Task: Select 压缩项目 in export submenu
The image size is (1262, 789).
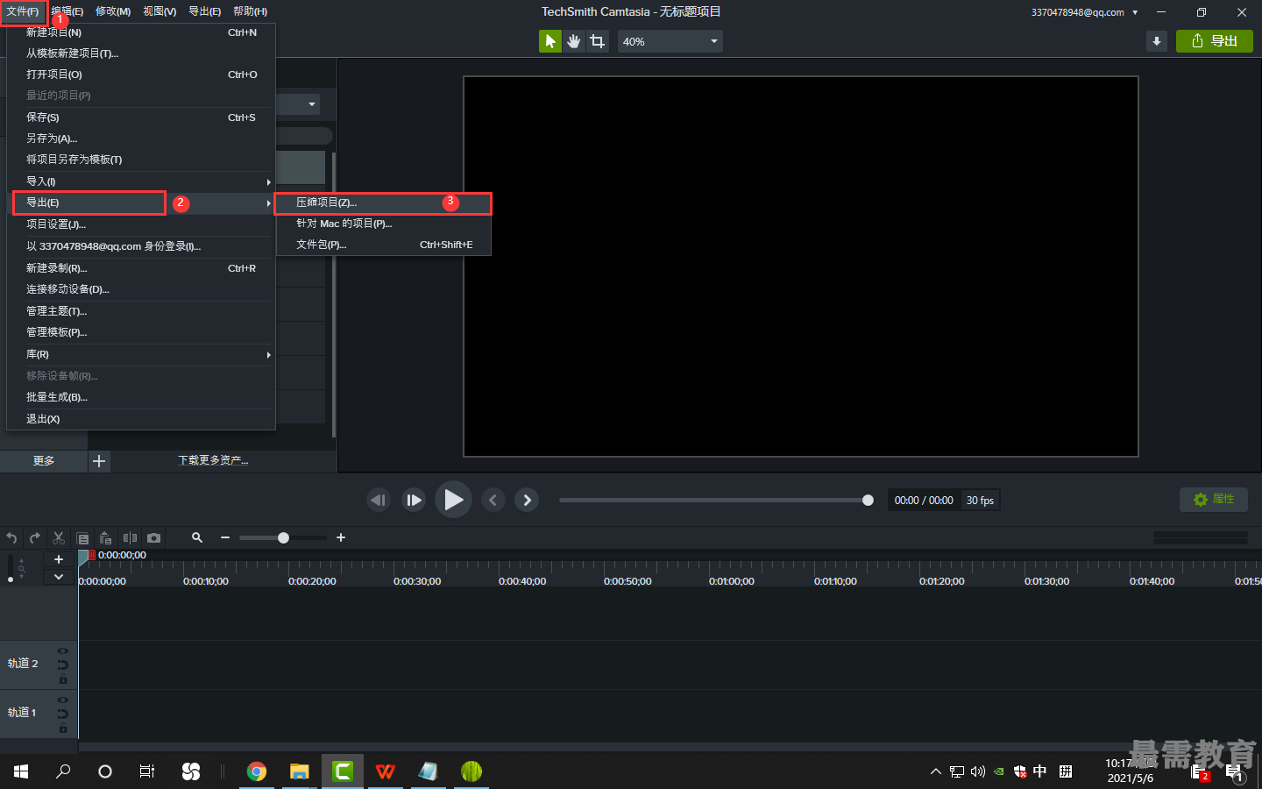Action: tap(383, 203)
